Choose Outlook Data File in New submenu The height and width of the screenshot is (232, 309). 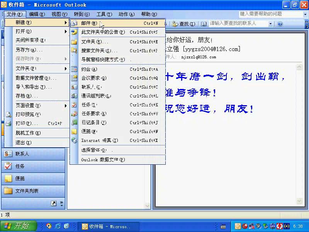point(118,160)
